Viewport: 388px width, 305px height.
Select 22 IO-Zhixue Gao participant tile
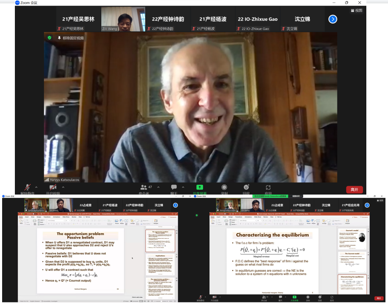pyautogui.click(x=258, y=19)
